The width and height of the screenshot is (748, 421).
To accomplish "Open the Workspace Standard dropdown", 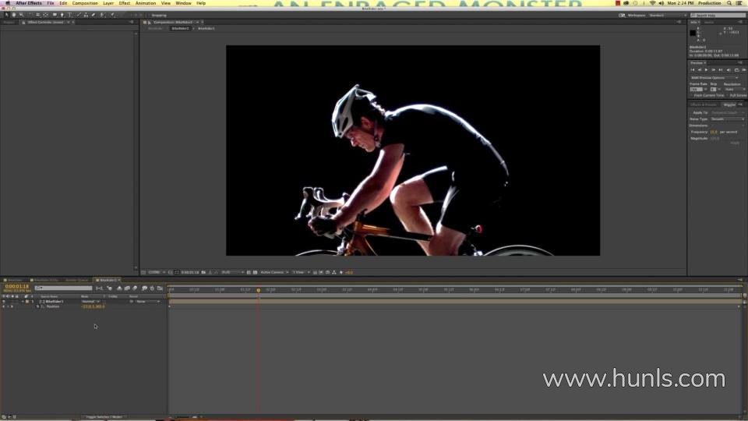I will 666,16.
